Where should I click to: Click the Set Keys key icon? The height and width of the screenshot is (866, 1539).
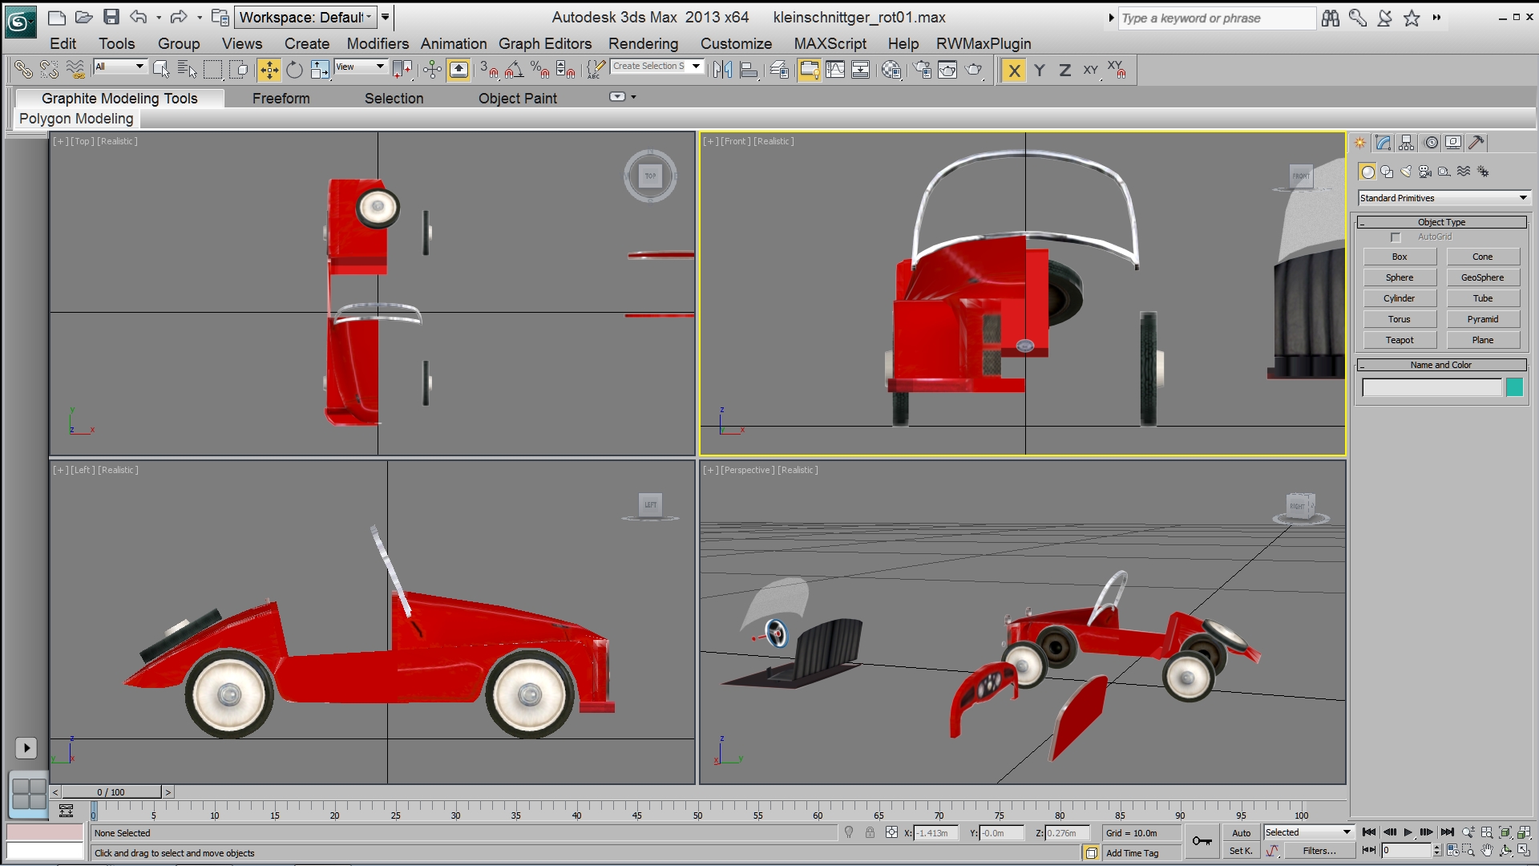click(1202, 840)
